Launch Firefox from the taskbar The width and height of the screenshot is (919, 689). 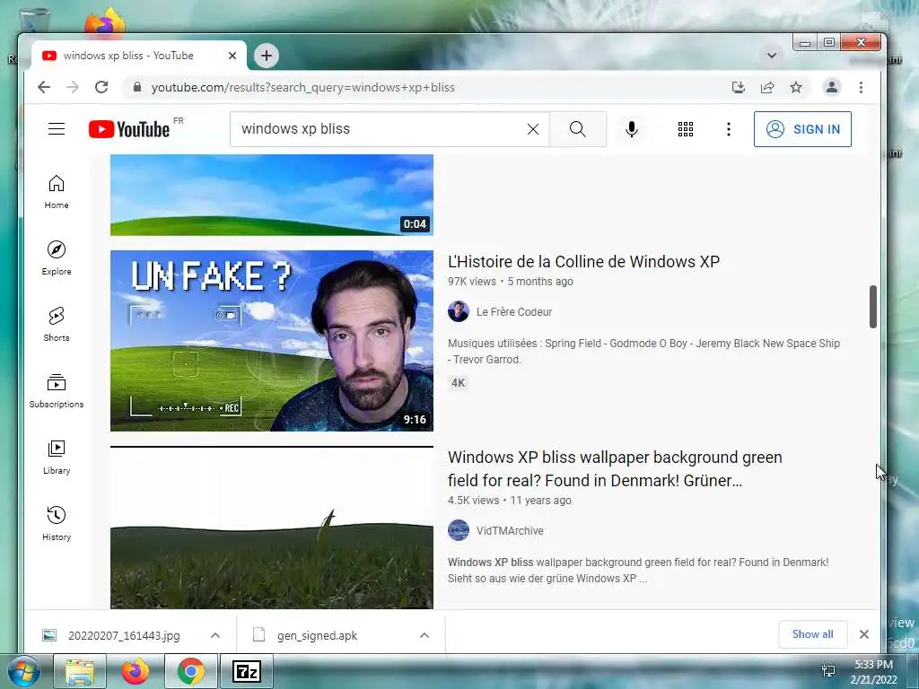click(x=136, y=671)
